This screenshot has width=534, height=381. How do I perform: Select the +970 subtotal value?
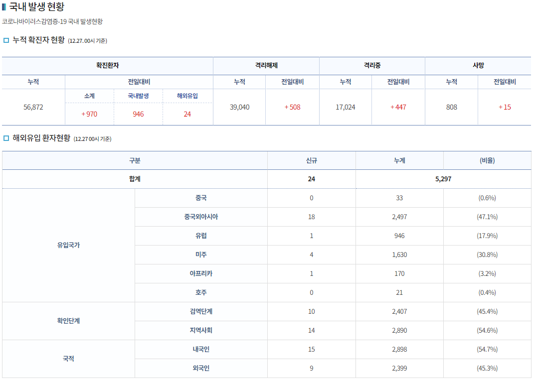[x=89, y=115]
